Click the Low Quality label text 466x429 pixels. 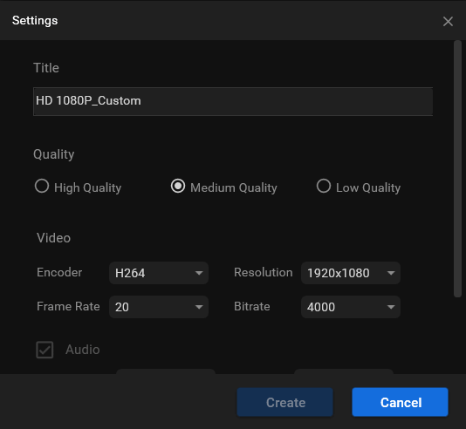368,188
